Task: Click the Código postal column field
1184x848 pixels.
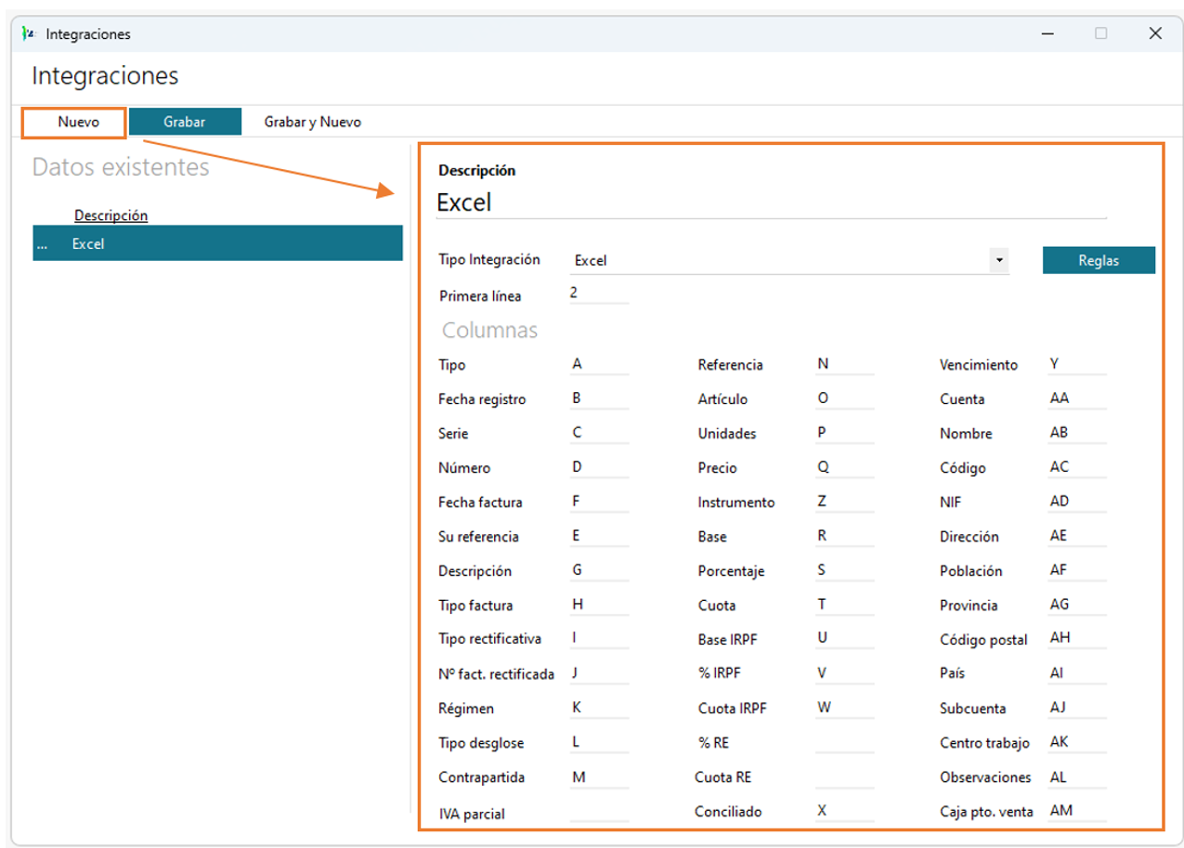Action: pos(1076,639)
